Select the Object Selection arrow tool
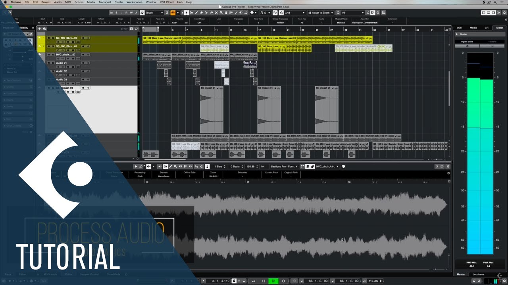This screenshot has width=508, height=285. [x=186, y=13]
